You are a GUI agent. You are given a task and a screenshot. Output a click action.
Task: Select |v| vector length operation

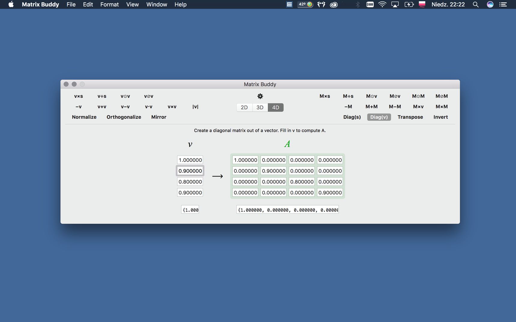(x=196, y=107)
